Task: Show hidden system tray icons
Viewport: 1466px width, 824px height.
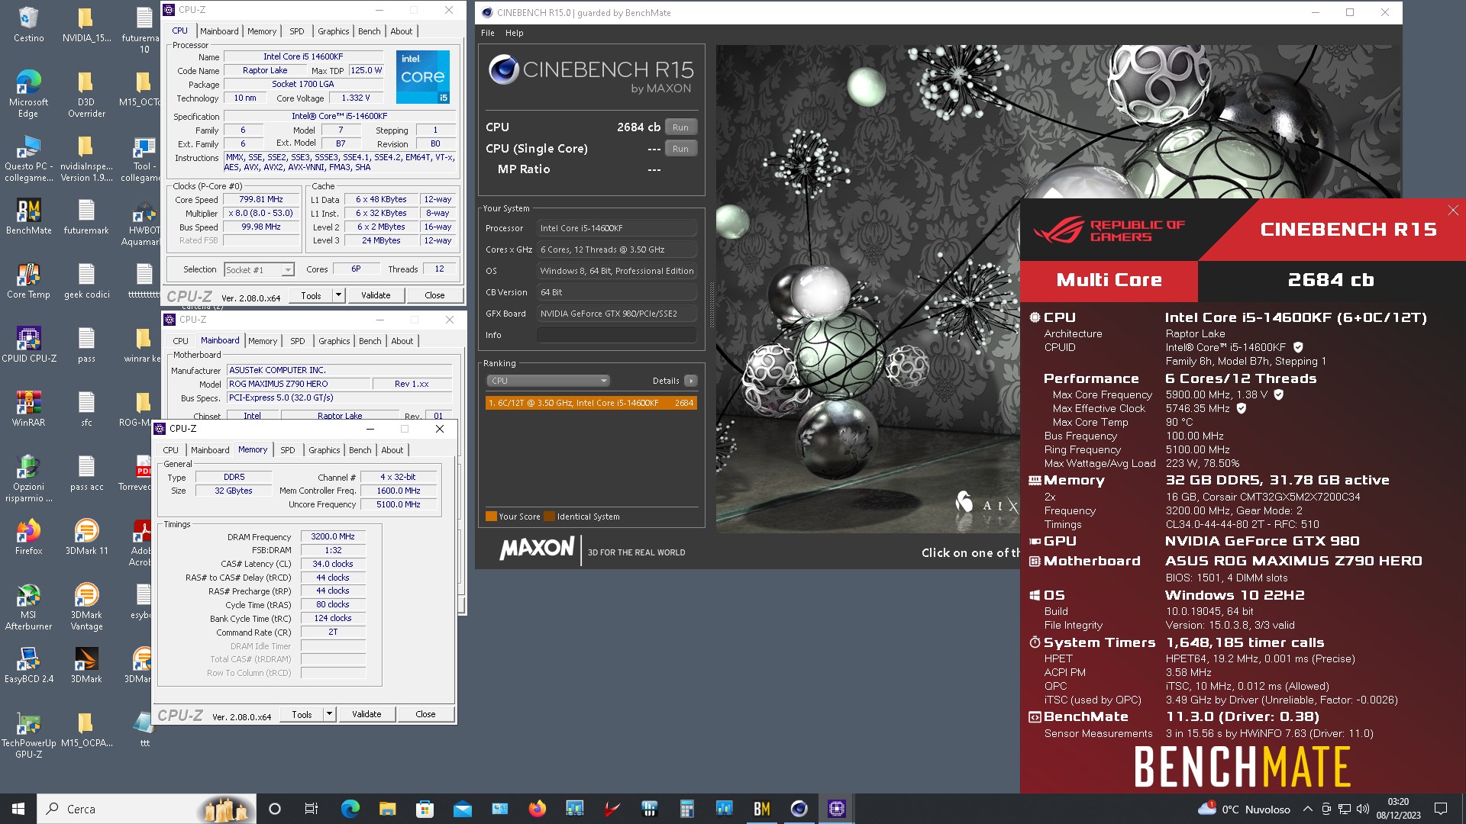Action: click(1307, 809)
